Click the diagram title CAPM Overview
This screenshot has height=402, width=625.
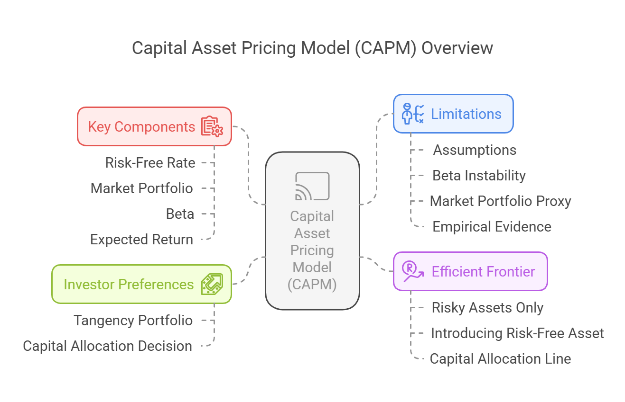tap(312, 48)
